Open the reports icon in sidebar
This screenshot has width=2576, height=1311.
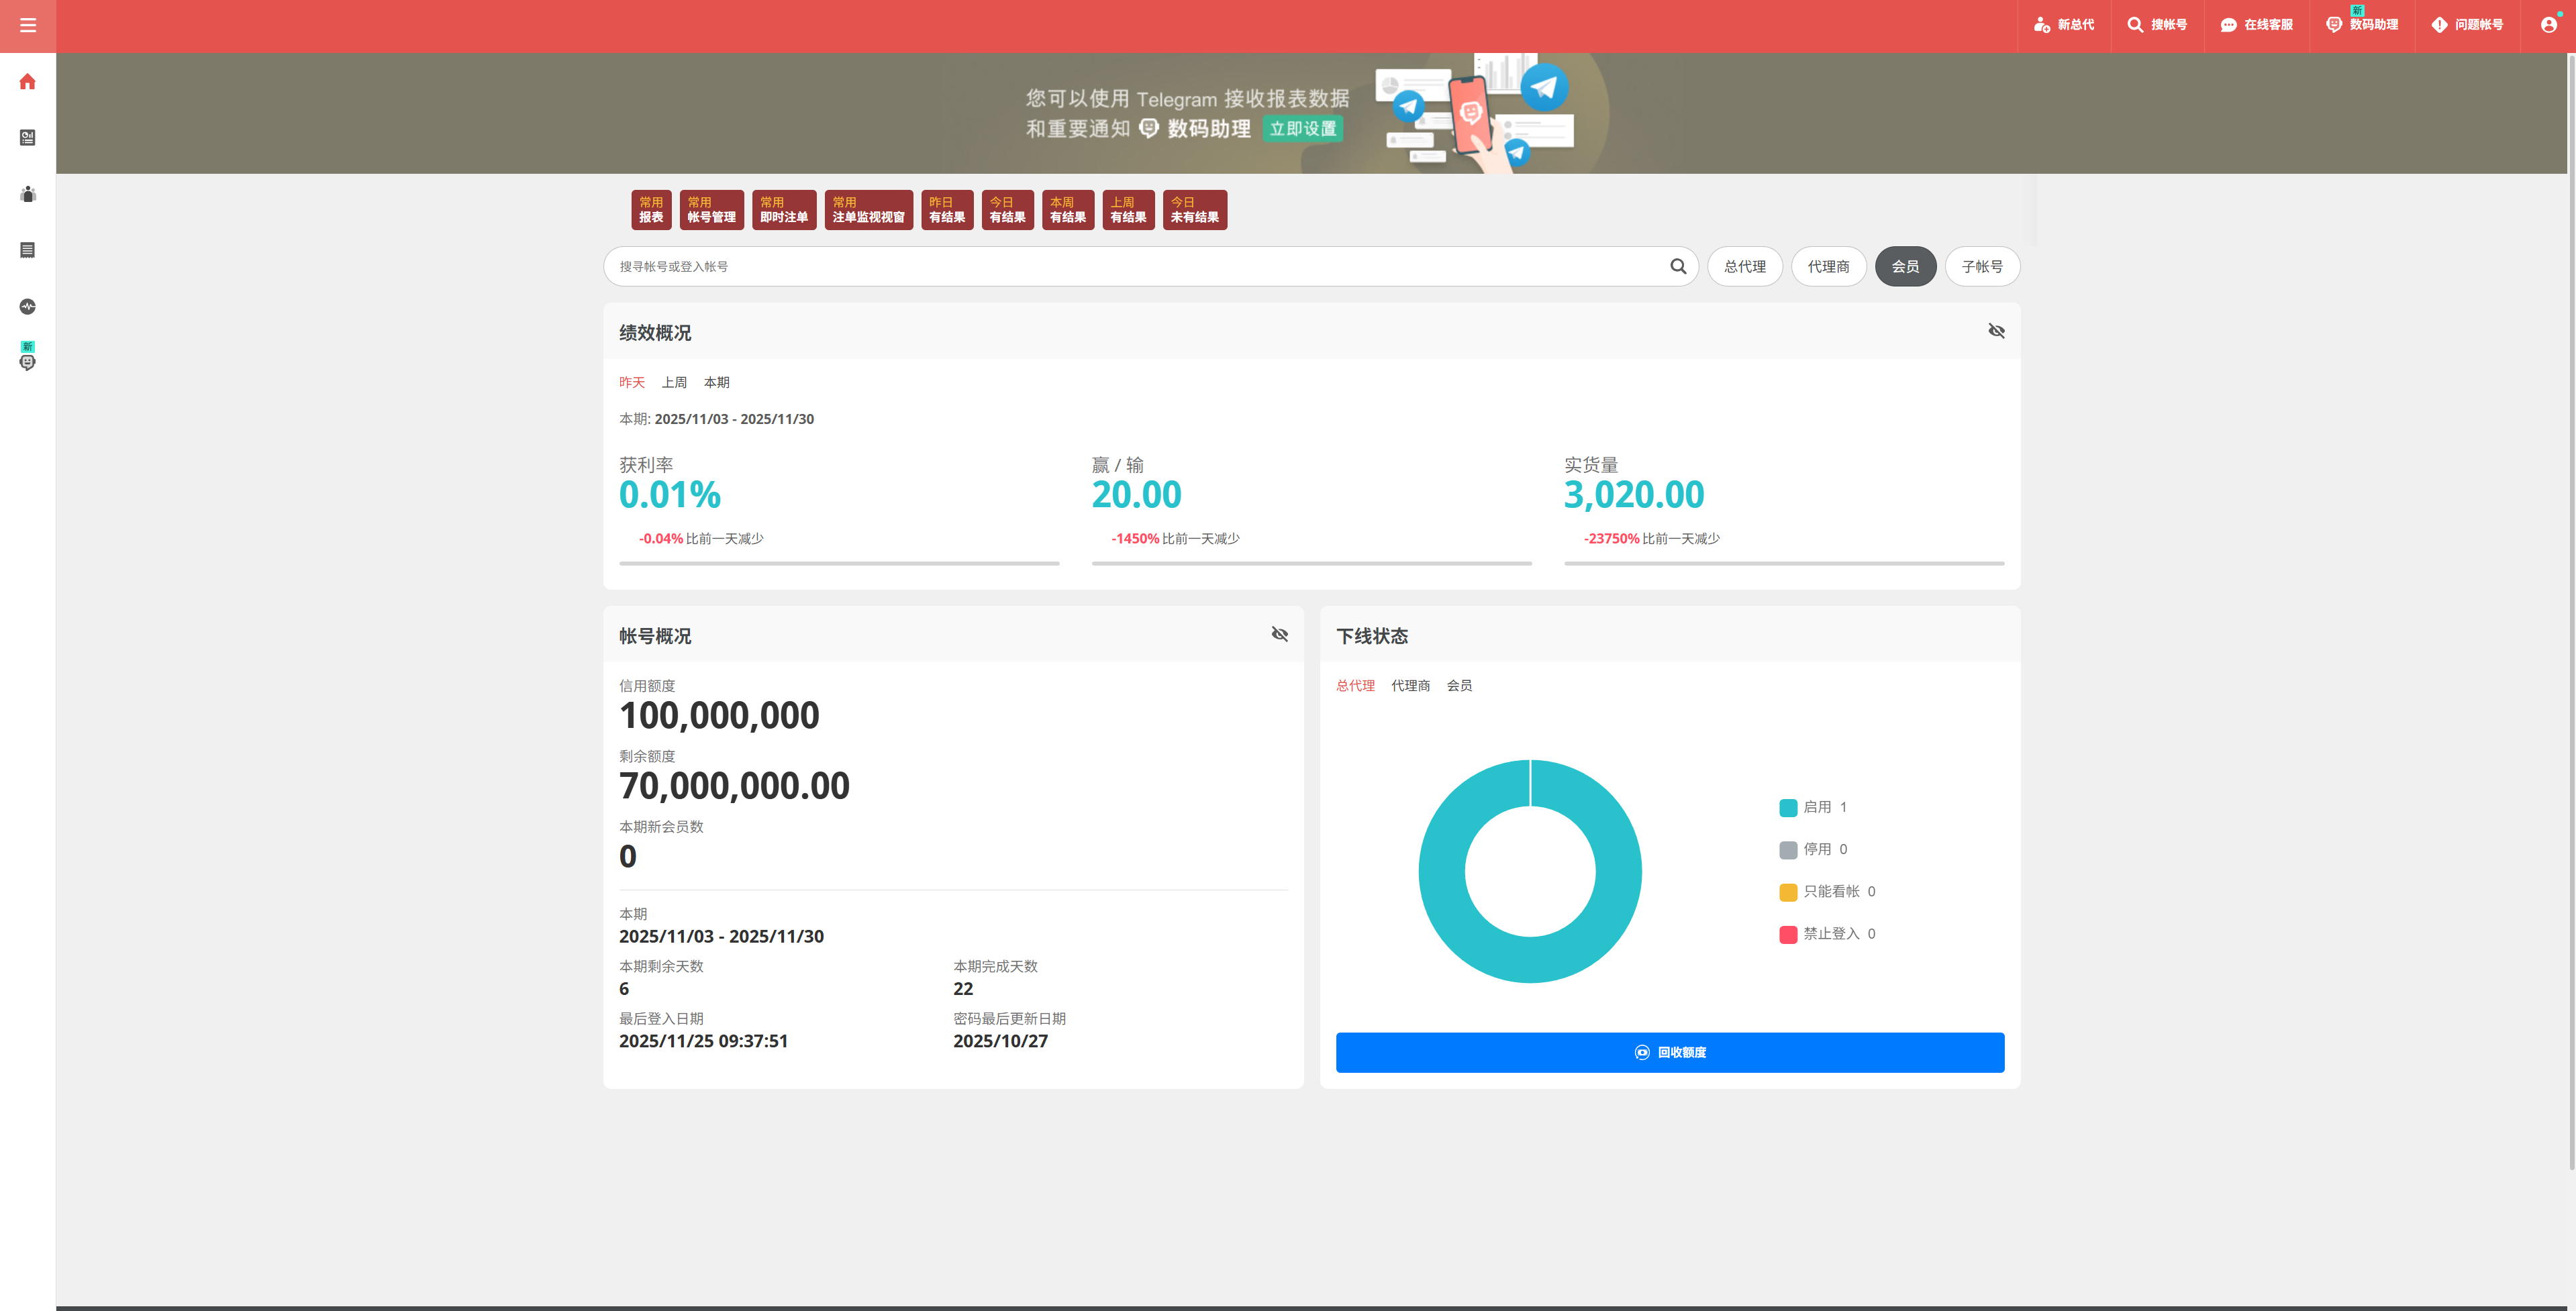tap(28, 138)
